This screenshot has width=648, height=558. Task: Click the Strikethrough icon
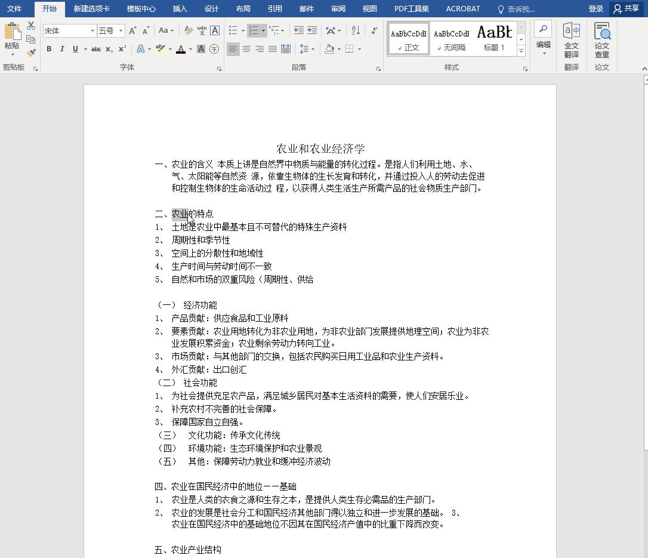(x=96, y=49)
